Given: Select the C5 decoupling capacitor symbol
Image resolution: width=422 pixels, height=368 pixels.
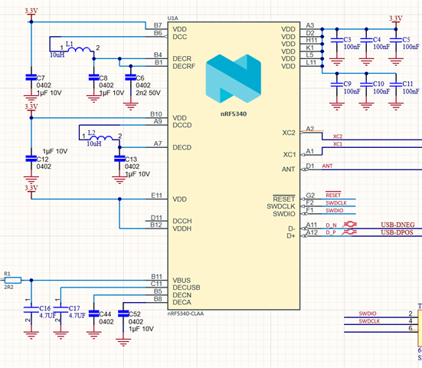Looking at the screenshot, I should pos(396,40).
